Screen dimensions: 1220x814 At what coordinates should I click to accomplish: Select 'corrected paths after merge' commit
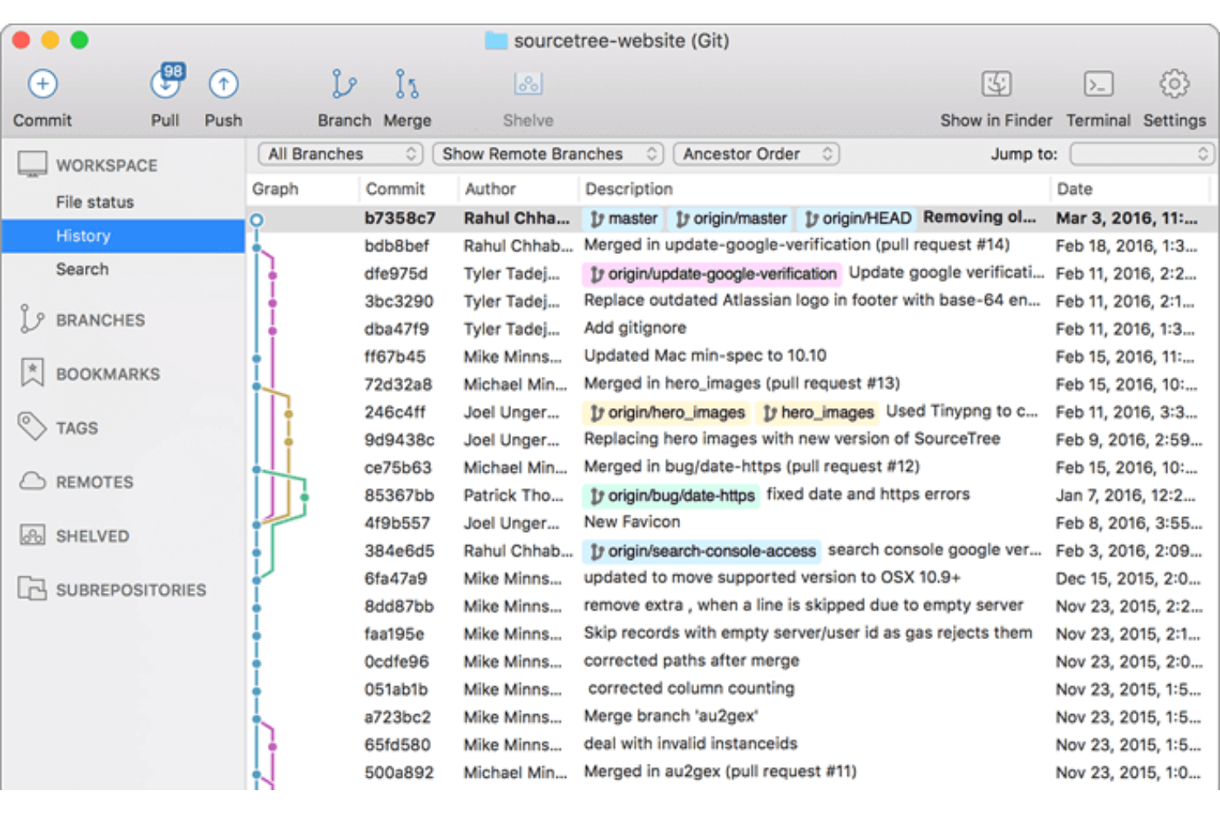[x=732, y=661]
